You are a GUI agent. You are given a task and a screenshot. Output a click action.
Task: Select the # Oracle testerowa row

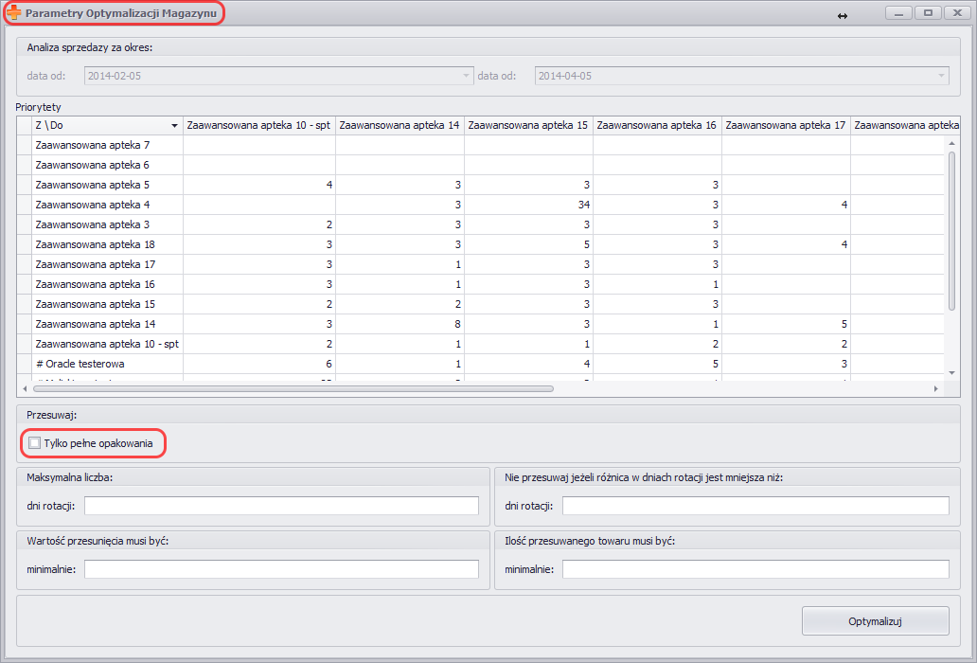(80, 364)
